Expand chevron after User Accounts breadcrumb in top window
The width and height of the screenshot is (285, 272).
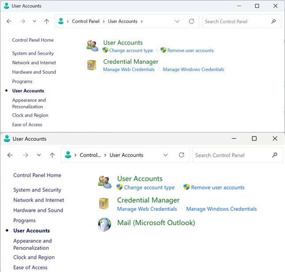point(141,22)
